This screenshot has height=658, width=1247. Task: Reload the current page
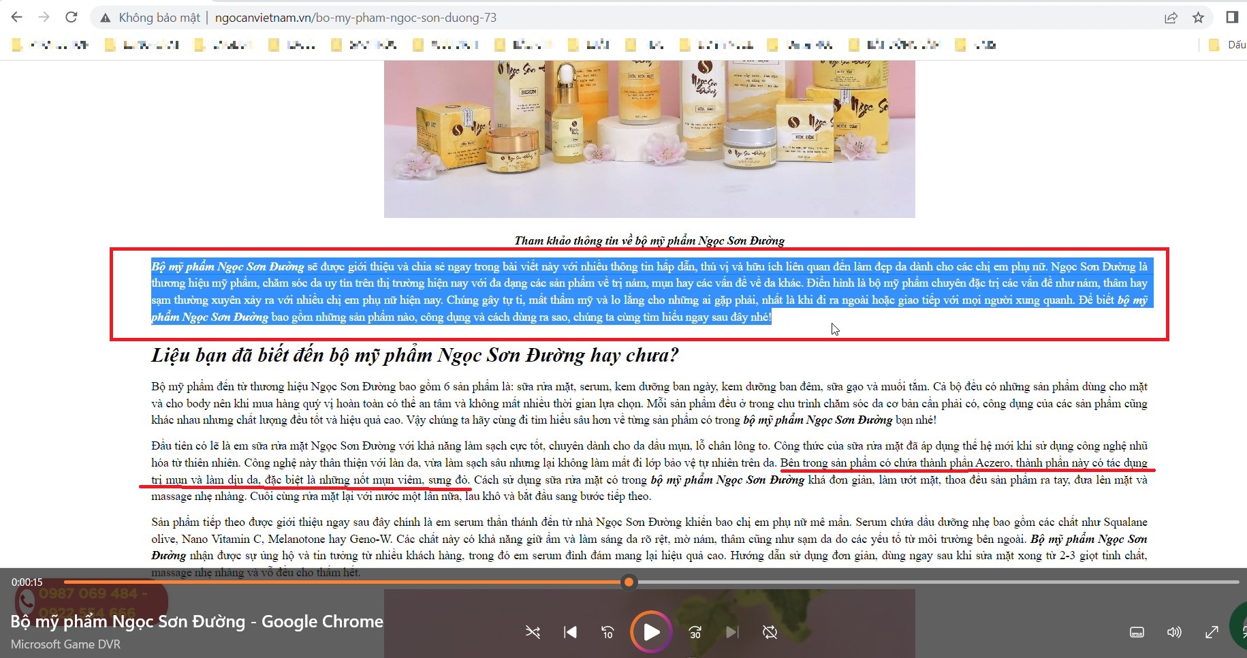click(x=72, y=18)
